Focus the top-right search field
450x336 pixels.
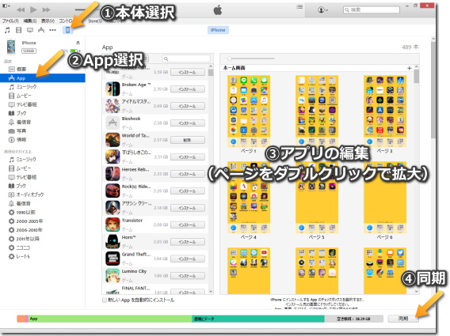[372, 9]
